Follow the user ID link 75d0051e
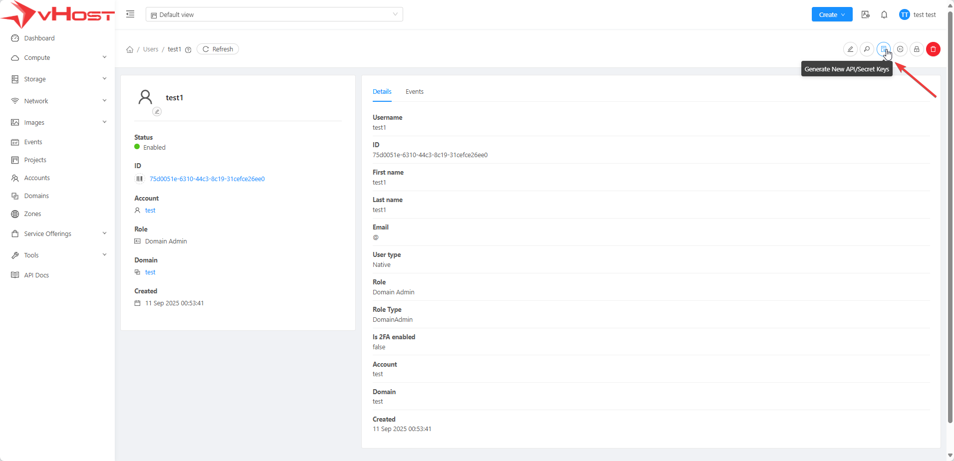 point(207,179)
